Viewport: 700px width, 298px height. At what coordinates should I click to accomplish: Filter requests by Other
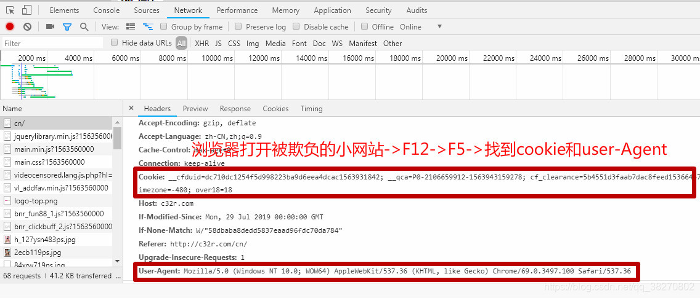point(393,43)
